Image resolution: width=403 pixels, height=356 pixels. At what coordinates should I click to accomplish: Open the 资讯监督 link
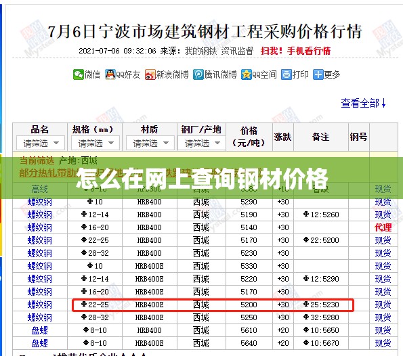click(237, 51)
